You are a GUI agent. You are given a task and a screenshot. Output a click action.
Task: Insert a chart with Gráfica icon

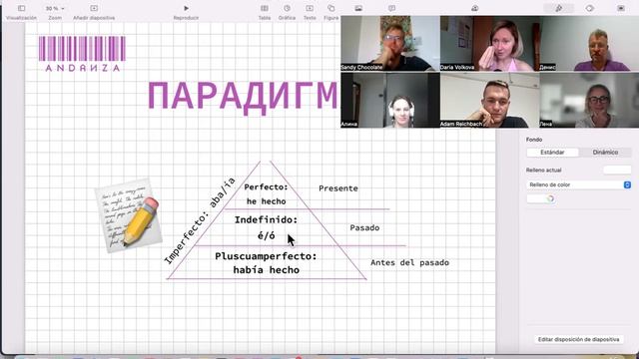287,12
